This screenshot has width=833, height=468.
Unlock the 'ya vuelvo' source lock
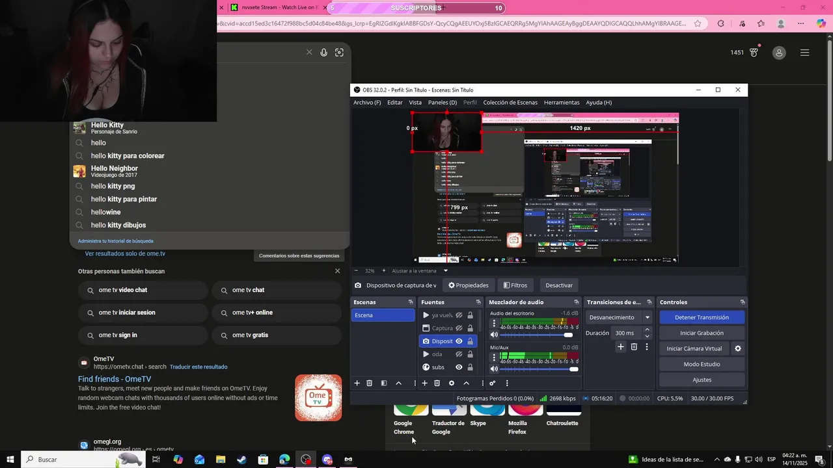pos(470,315)
